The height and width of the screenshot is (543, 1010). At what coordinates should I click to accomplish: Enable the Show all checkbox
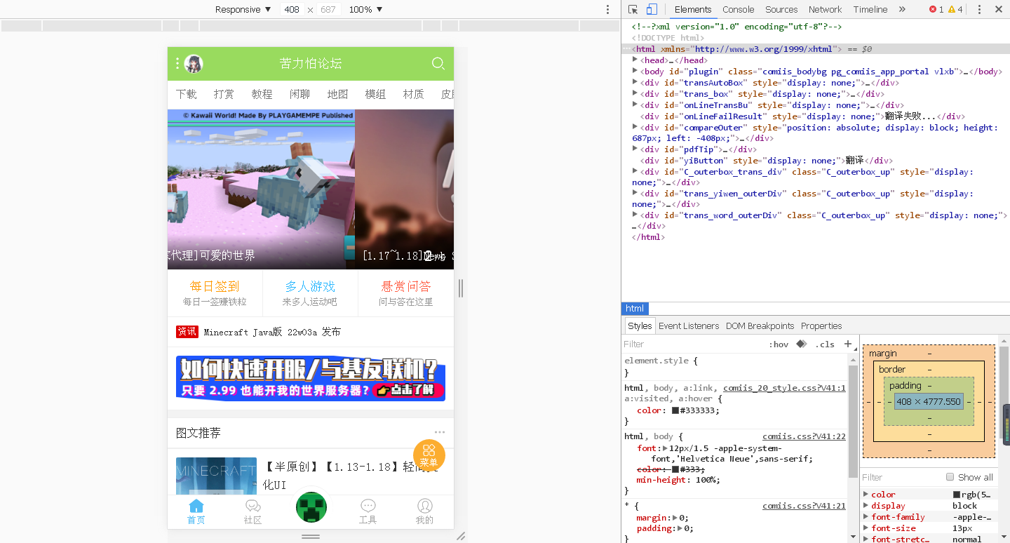coord(950,477)
